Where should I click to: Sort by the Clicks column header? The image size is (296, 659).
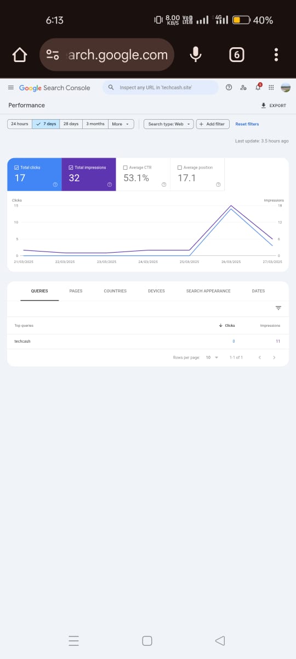[227, 326]
